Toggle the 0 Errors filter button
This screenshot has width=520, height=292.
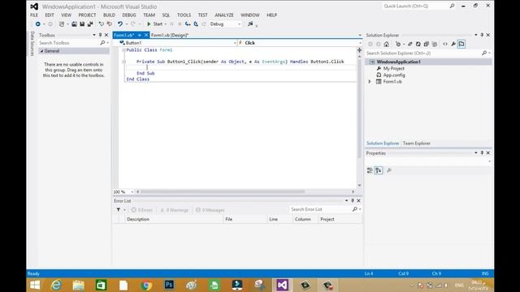(x=141, y=210)
